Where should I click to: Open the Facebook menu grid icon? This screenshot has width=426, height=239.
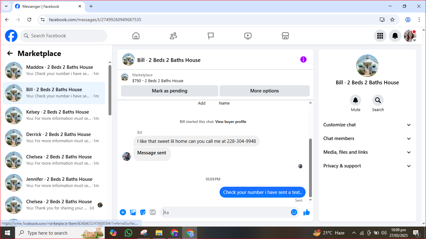380,36
